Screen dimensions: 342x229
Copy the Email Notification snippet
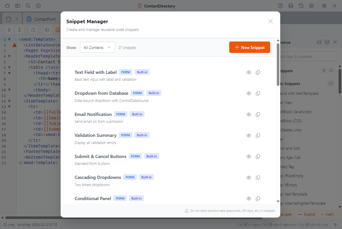(258, 114)
